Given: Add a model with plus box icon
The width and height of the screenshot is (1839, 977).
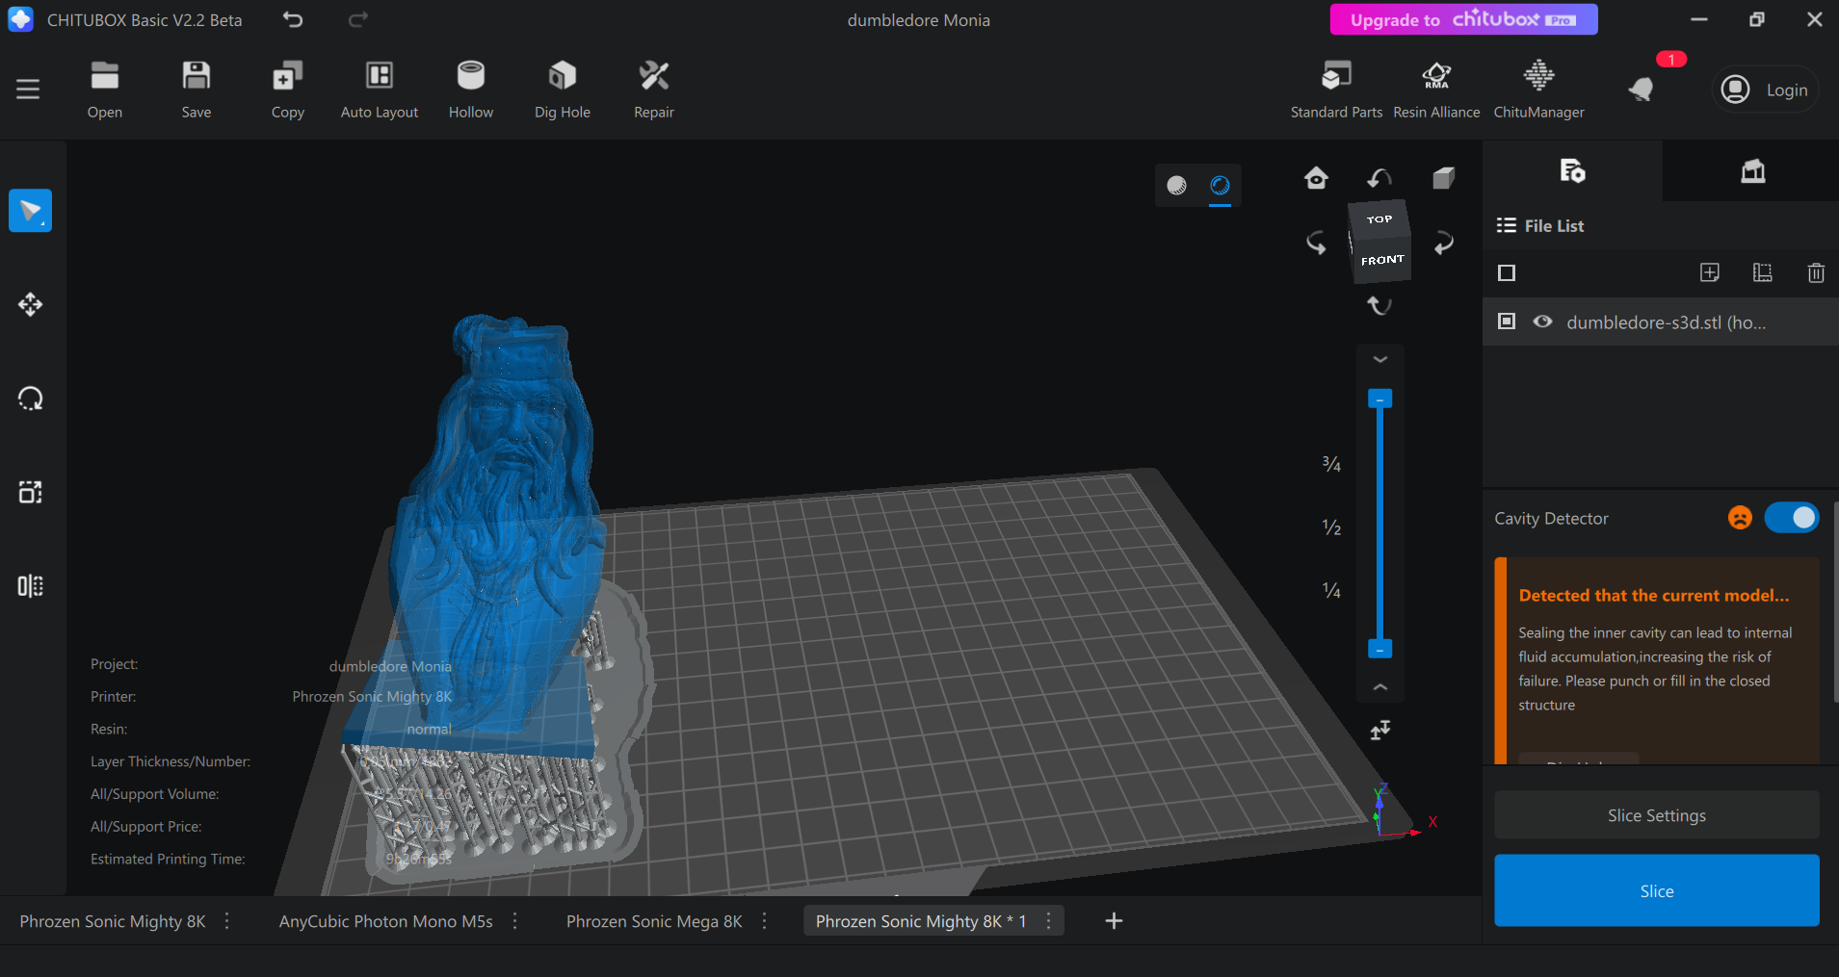Looking at the screenshot, I should 1710,272.
